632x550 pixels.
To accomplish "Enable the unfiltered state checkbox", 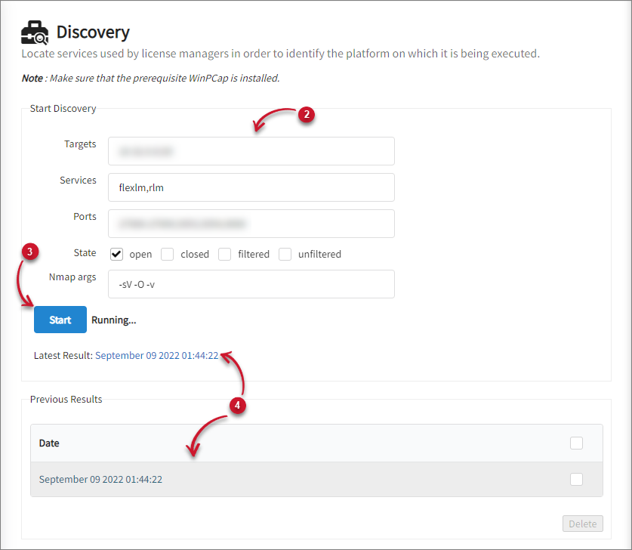I will pos(285,254).
